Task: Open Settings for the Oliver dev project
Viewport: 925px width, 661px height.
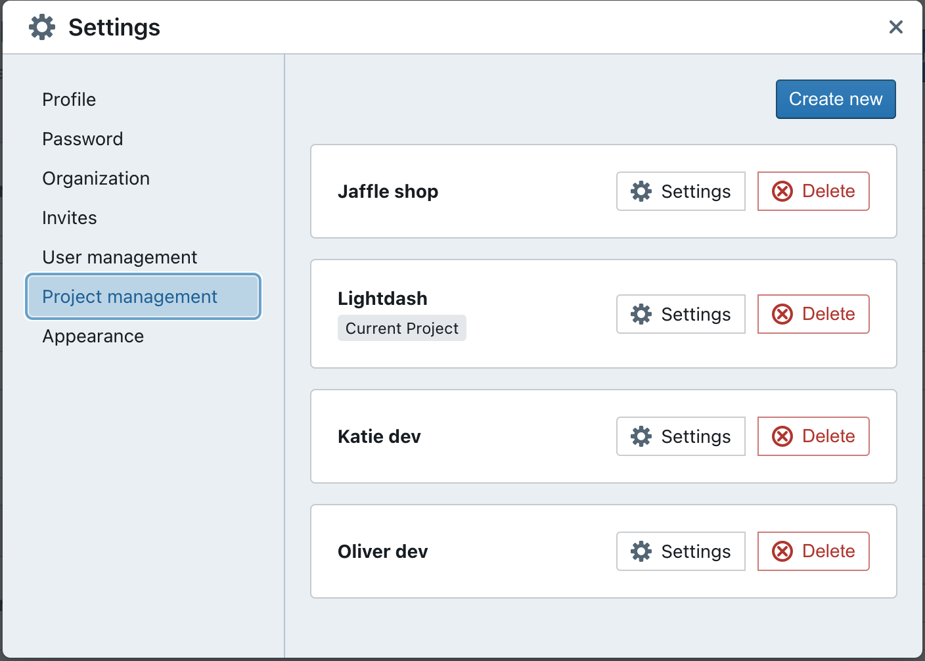Action: click(681, 551)
